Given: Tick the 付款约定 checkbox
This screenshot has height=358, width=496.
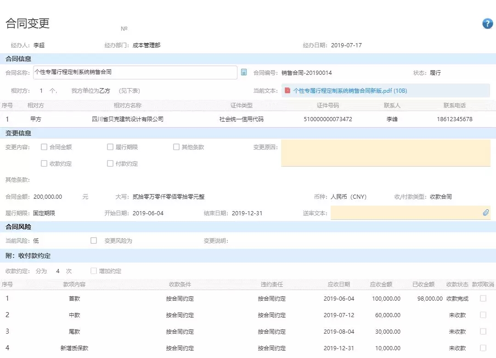Looking at the screenshot, I should point(110,163).
